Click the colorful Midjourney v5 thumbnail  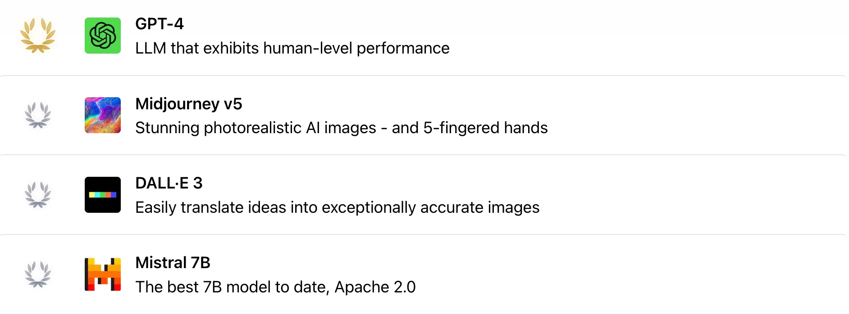pos(103,115)
